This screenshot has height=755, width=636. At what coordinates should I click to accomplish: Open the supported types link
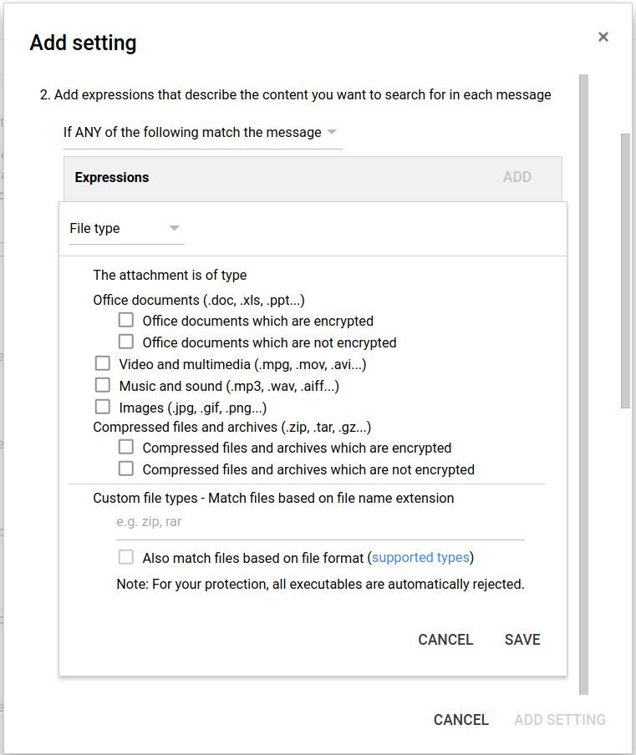point(421,558)
